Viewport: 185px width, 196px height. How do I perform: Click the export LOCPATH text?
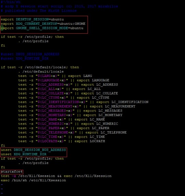click(90, 141)
